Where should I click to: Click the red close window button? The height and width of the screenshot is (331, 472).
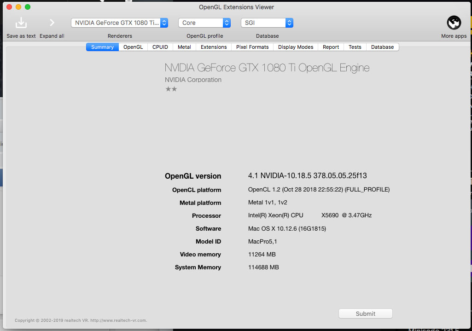(9, 7)
